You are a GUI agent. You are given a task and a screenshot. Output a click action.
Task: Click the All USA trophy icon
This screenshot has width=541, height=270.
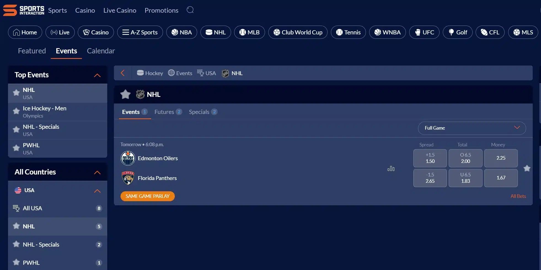16,208
